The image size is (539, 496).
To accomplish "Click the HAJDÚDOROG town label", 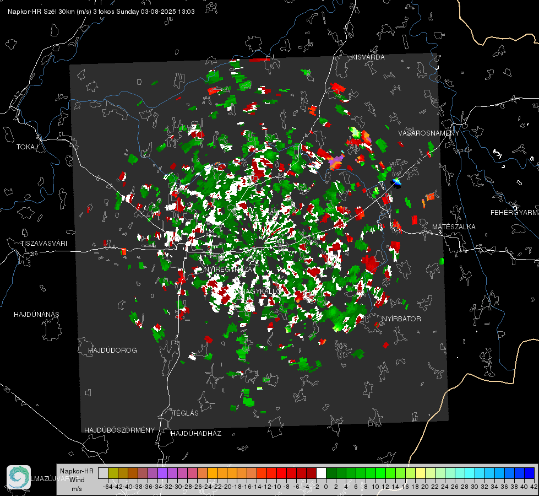I will pos(112,351).
